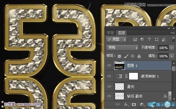Viewport: 176px width, 109px height.
Task: Click the 钻石 副本 layer thumbnail
Action: pyautogui.click(x=120, y=96)
